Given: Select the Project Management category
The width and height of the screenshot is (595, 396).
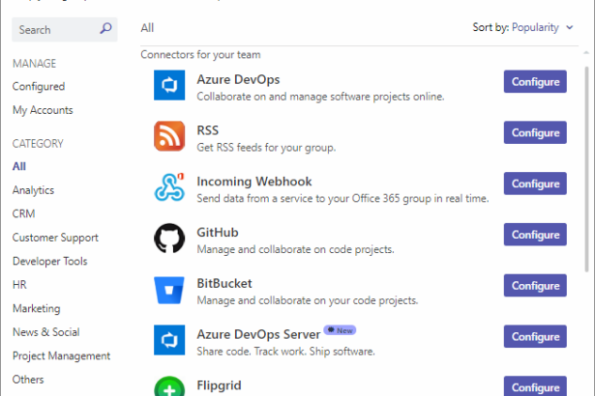Looking at the screenshot, I should [61, 355].
